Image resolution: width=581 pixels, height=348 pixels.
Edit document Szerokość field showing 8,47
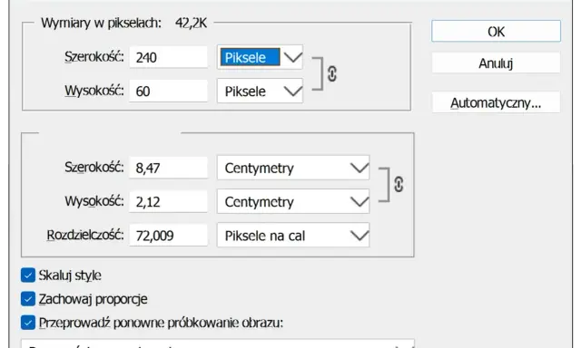[x=168, y=168]
